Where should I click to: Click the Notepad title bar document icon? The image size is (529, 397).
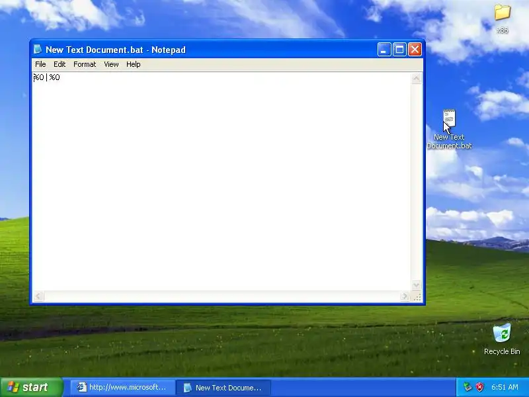coord(38,49)
